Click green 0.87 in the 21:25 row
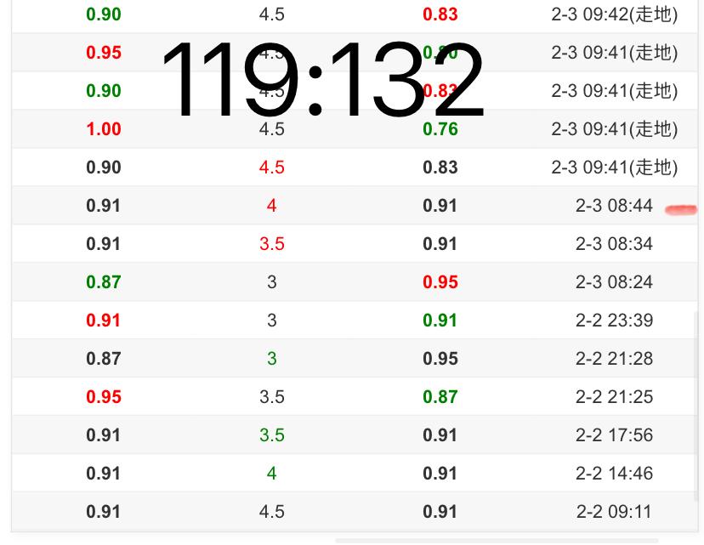Viewport: 704px width, 545px height. 440,397
